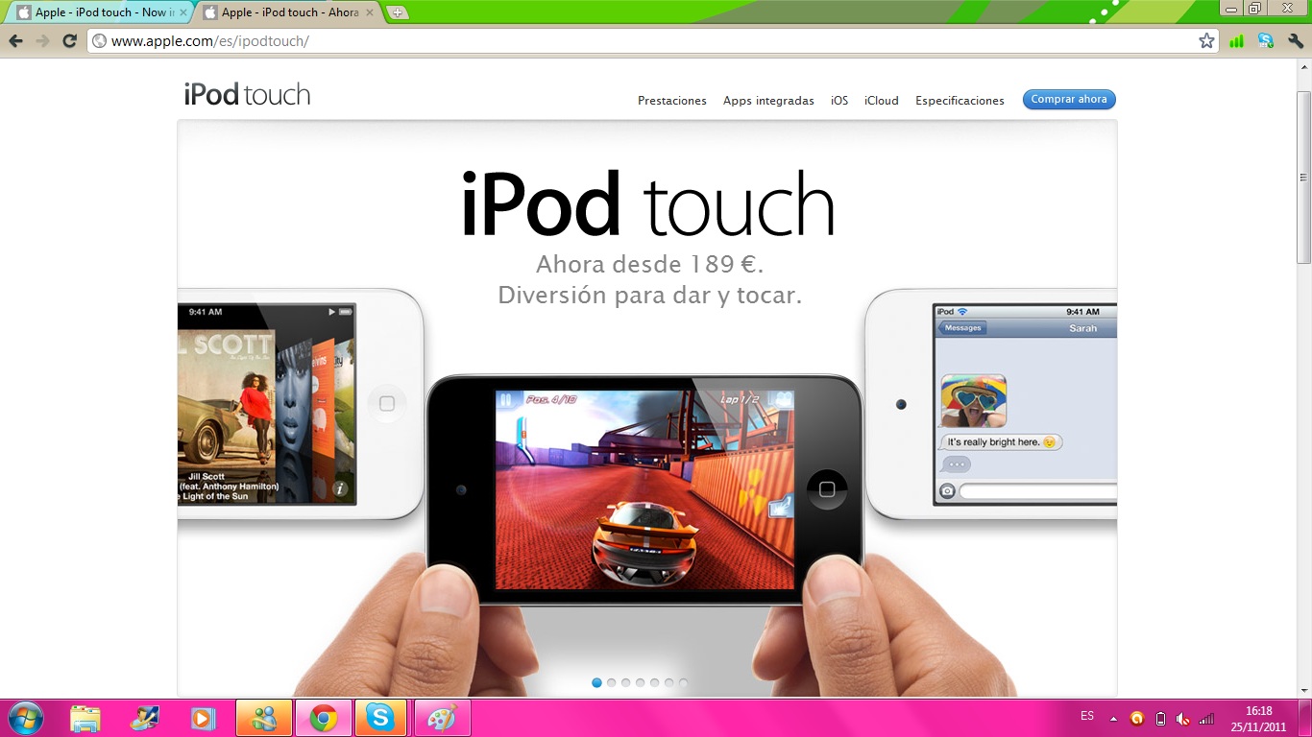Image resolution: width=1312 pixels, height=737 pixels.
Task: Open the Prestaciones page
Action: coord(672,100)
